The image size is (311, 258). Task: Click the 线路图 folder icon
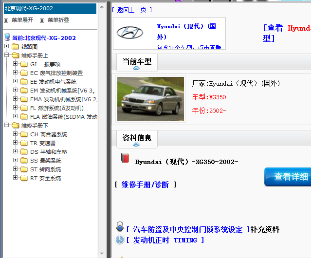(15, 47)
